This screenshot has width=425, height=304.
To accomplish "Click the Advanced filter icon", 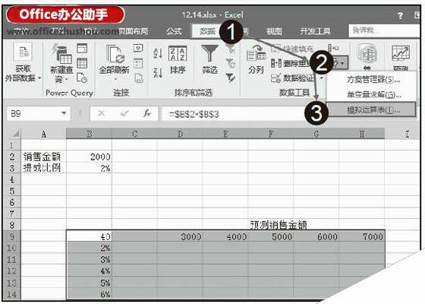I will coord(231,78).
